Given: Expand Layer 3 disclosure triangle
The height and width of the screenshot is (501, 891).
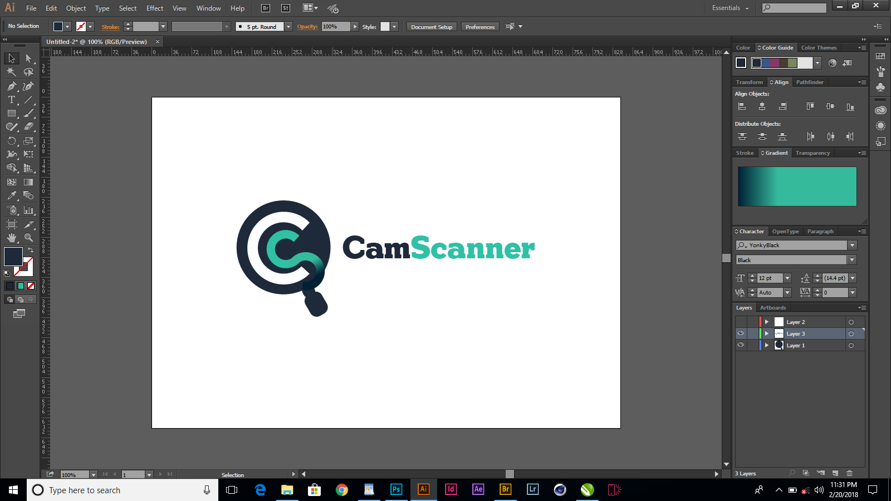Looking at the screenshot, I should click(x=767, y=333).
